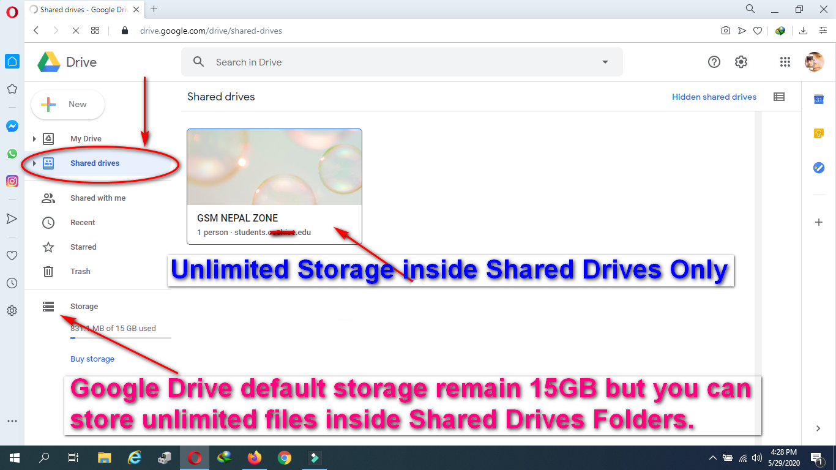Open Drive settings gear icon
The width and height of the screenshot is (836, 470).
click(741, 62)
